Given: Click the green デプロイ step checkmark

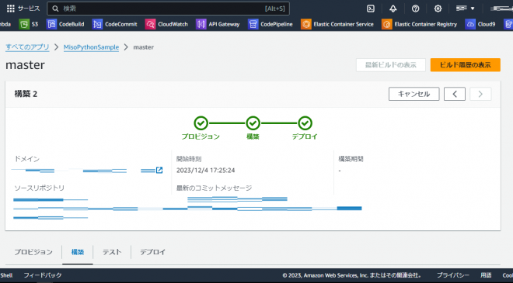Looking at the screenshot, I should 305,123.
